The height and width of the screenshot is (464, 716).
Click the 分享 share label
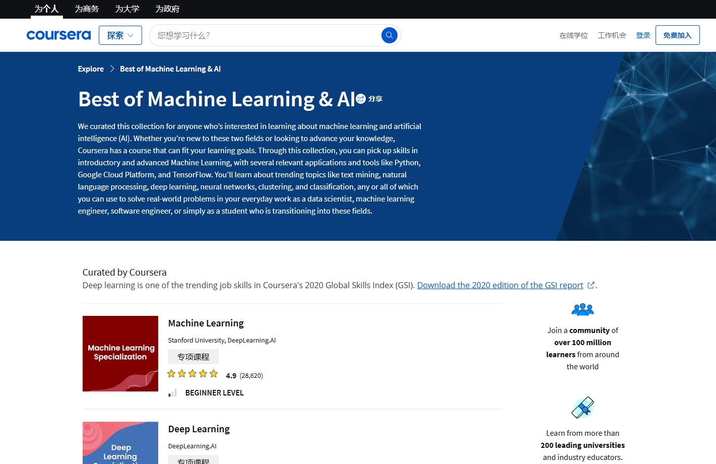pos(375,99)
